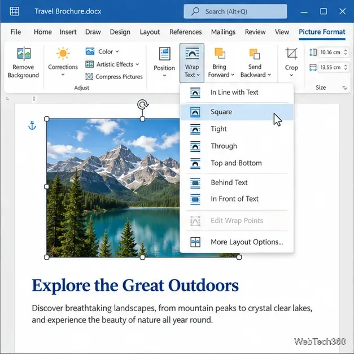Click the mountain lake picture
The width and height of the screenshot is (354, 354).
(x=113, y=188)
